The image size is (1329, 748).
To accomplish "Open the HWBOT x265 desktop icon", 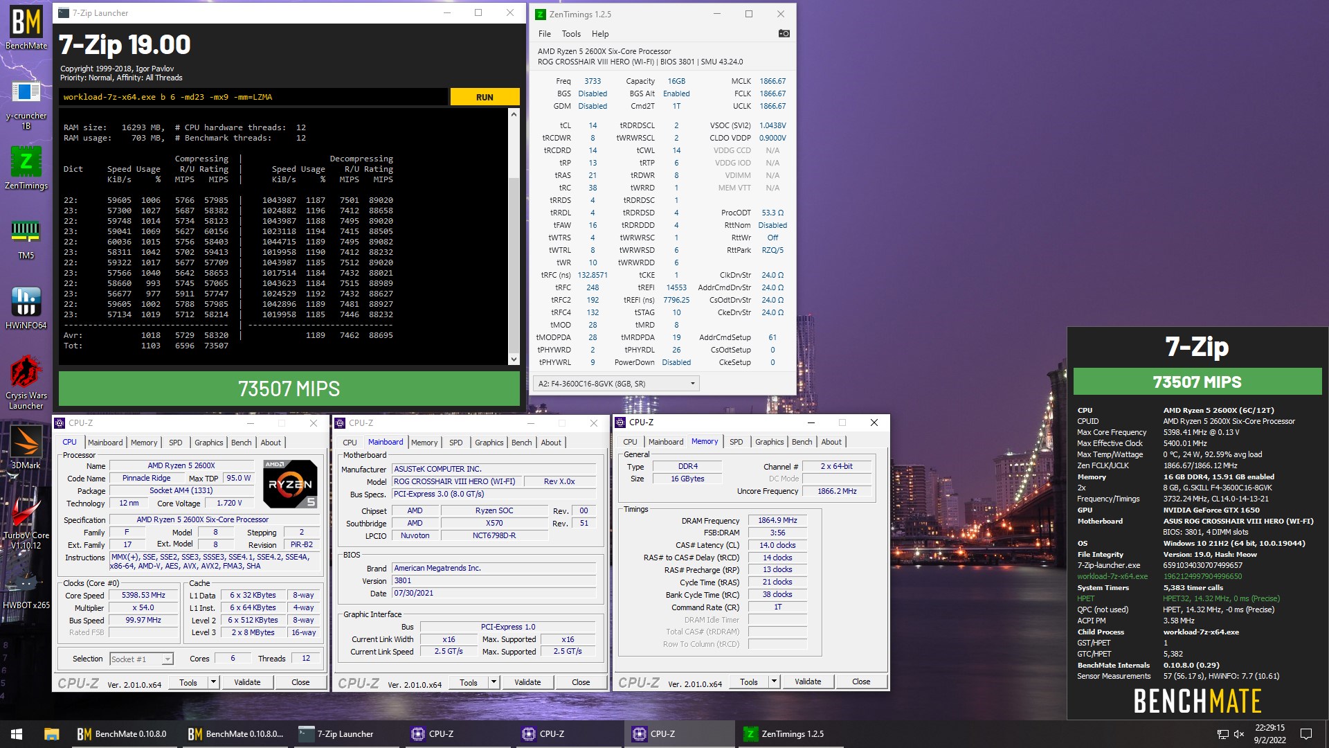I will (x=26, y=589).
